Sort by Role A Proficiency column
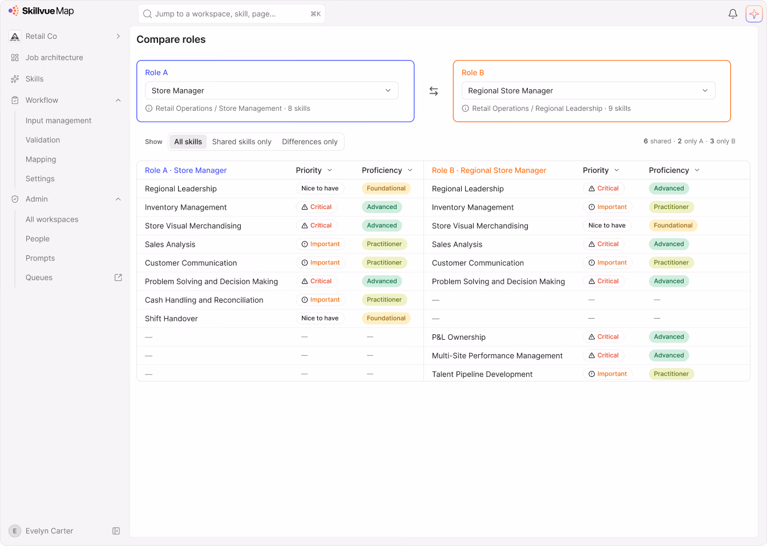767x546 pixels. 387,170
